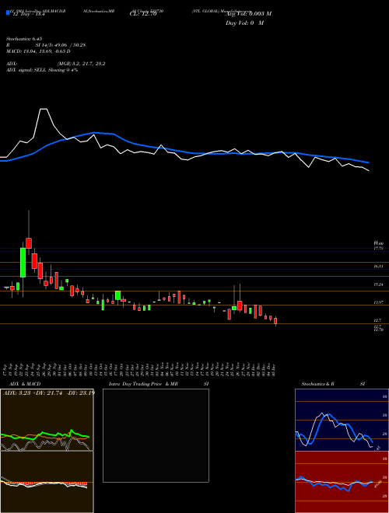Click the tallest green candlestick

(x=23, y=263)
